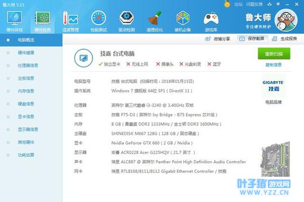Click 保存截屏 save screenshot button
The height and width of the screenshot is (202, 304).
[x=252, y=39]
